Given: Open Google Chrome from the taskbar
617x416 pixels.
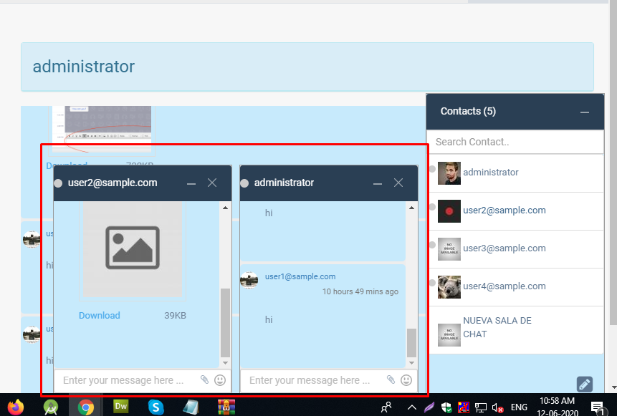Looking at the screenshot, I should pos(86,407).
